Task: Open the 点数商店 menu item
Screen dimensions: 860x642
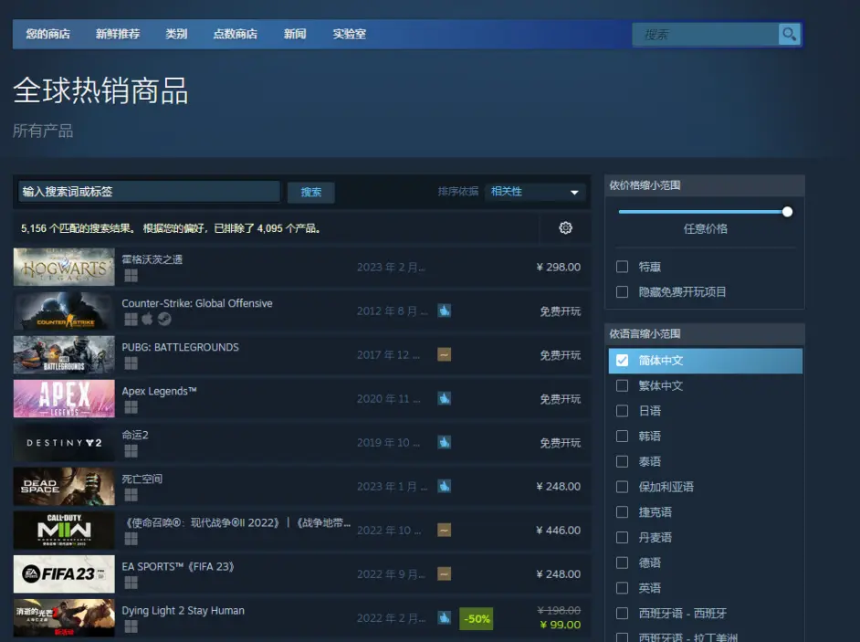Action: [x=236, y=34]
